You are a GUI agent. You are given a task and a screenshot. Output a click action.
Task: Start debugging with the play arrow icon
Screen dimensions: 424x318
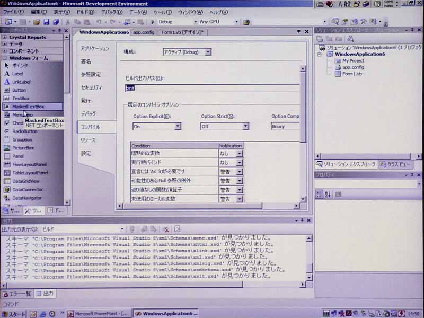coord(153,22)
